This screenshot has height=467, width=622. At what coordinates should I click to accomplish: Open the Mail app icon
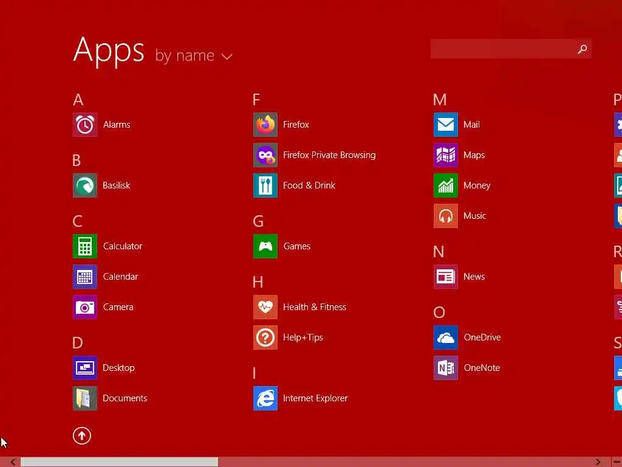pos(446,125)
